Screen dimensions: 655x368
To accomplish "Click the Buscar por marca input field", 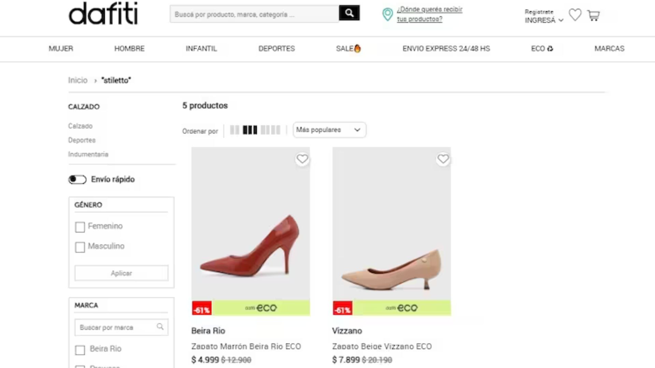I will 116,327.
